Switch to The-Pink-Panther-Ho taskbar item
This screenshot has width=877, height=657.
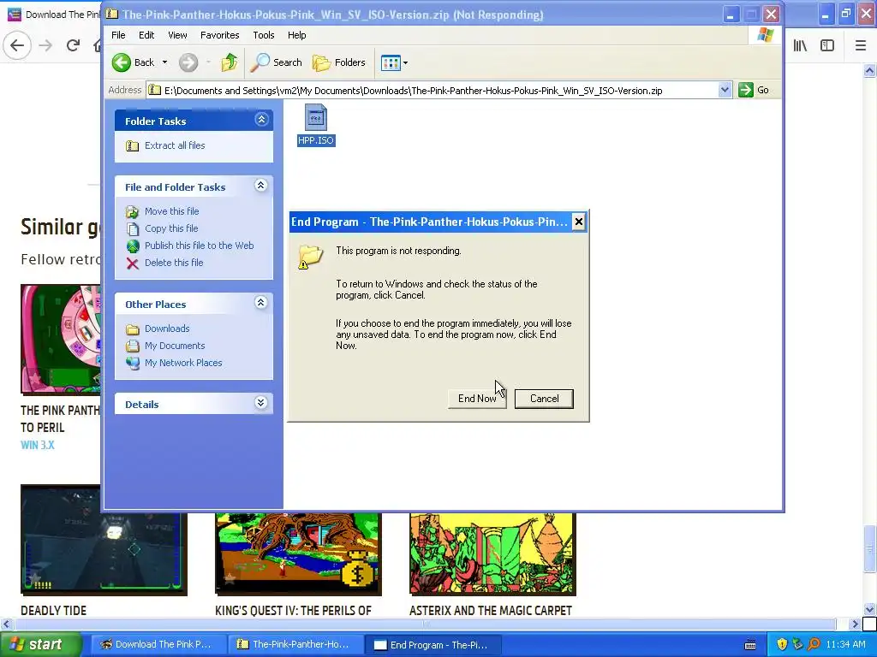click(295, 645)
